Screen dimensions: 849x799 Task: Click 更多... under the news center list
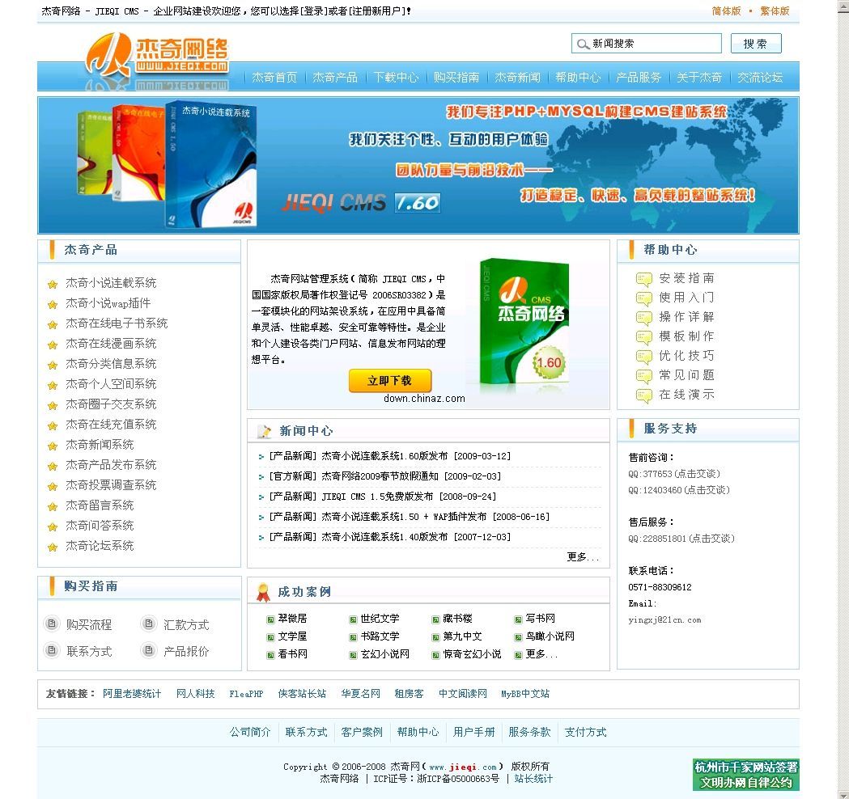pyautogui.click(x=583, y=557)
